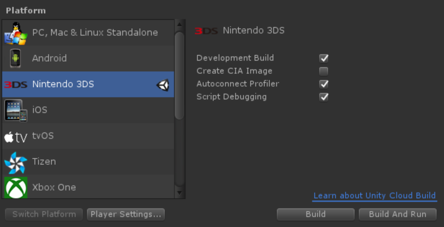Click the Android robot phone icon
444x227 pixels.
pyautogui.click(x=15, y=58)
